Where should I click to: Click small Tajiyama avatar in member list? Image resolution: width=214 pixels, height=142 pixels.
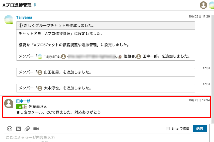40,57
